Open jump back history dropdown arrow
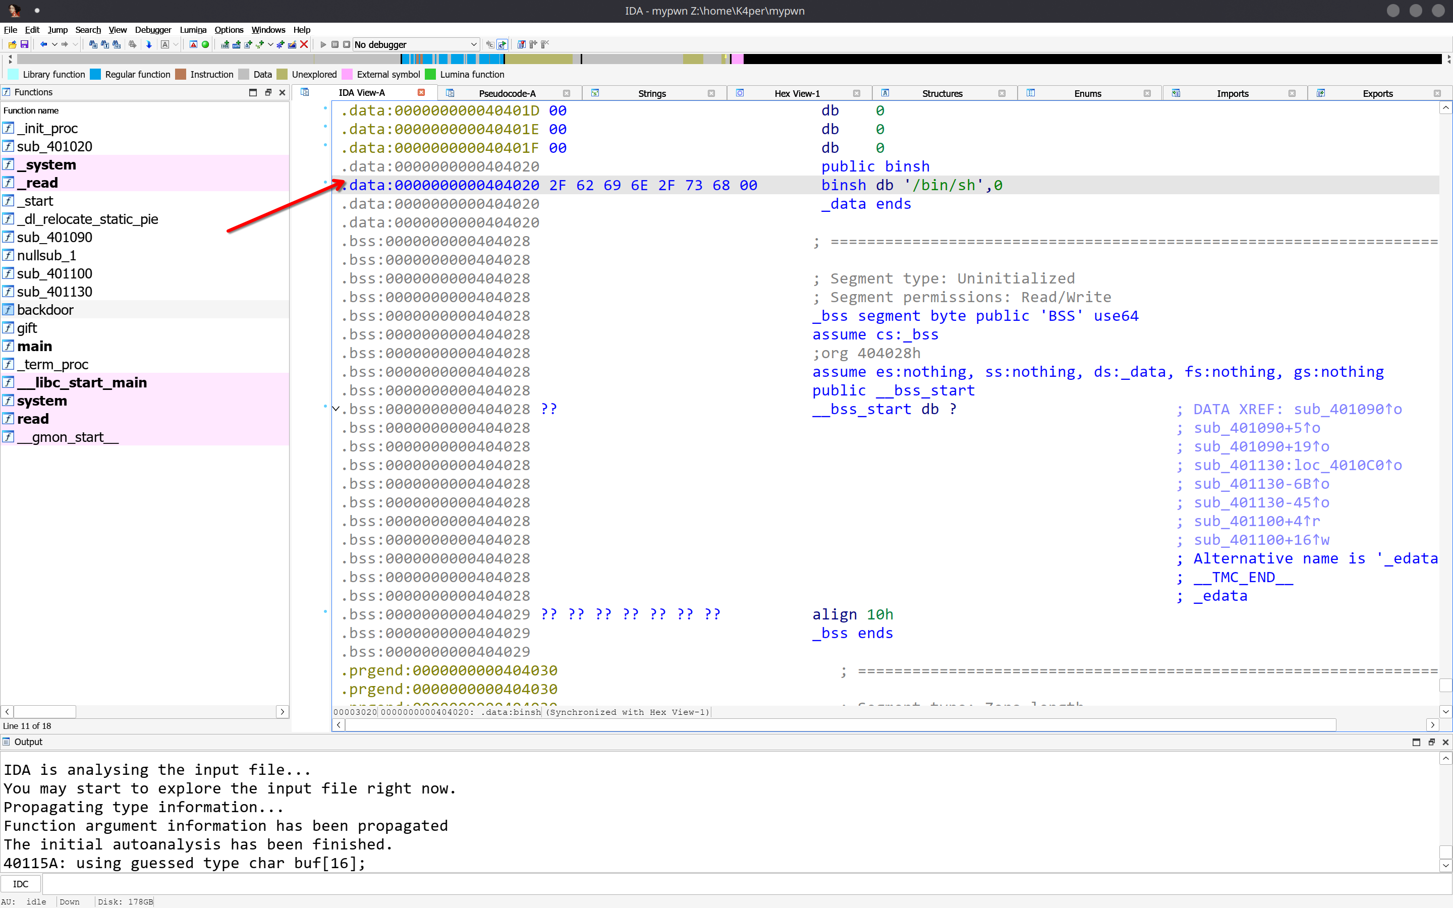Image resolution: width=1453 pixels, height=908 pixels. 54,44
